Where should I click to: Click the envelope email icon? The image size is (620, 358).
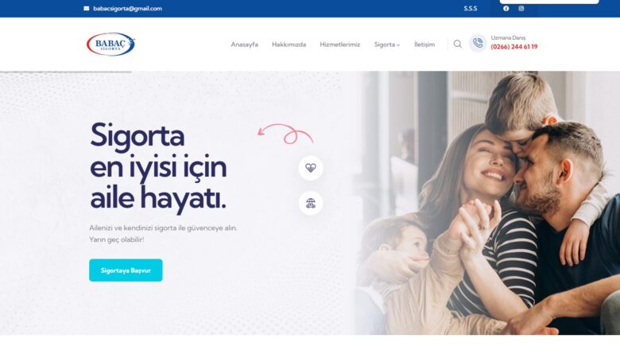coord(86,8)
